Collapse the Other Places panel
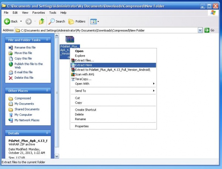The width and height of the screenshot is (222, 169). click(x=48, y=90)
